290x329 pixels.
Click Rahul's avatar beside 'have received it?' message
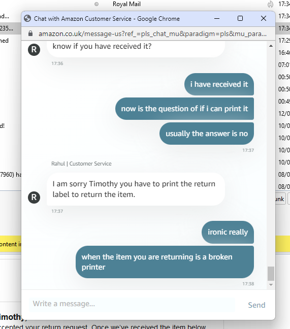pos(34,50)
